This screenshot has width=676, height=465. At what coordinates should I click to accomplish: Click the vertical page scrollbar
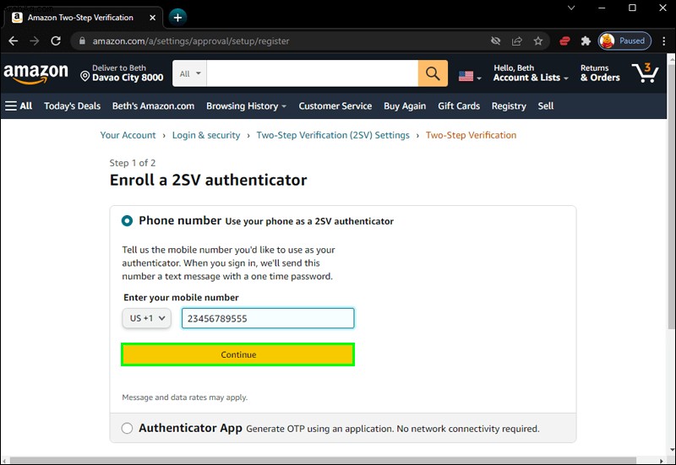(x=671, y=198)
